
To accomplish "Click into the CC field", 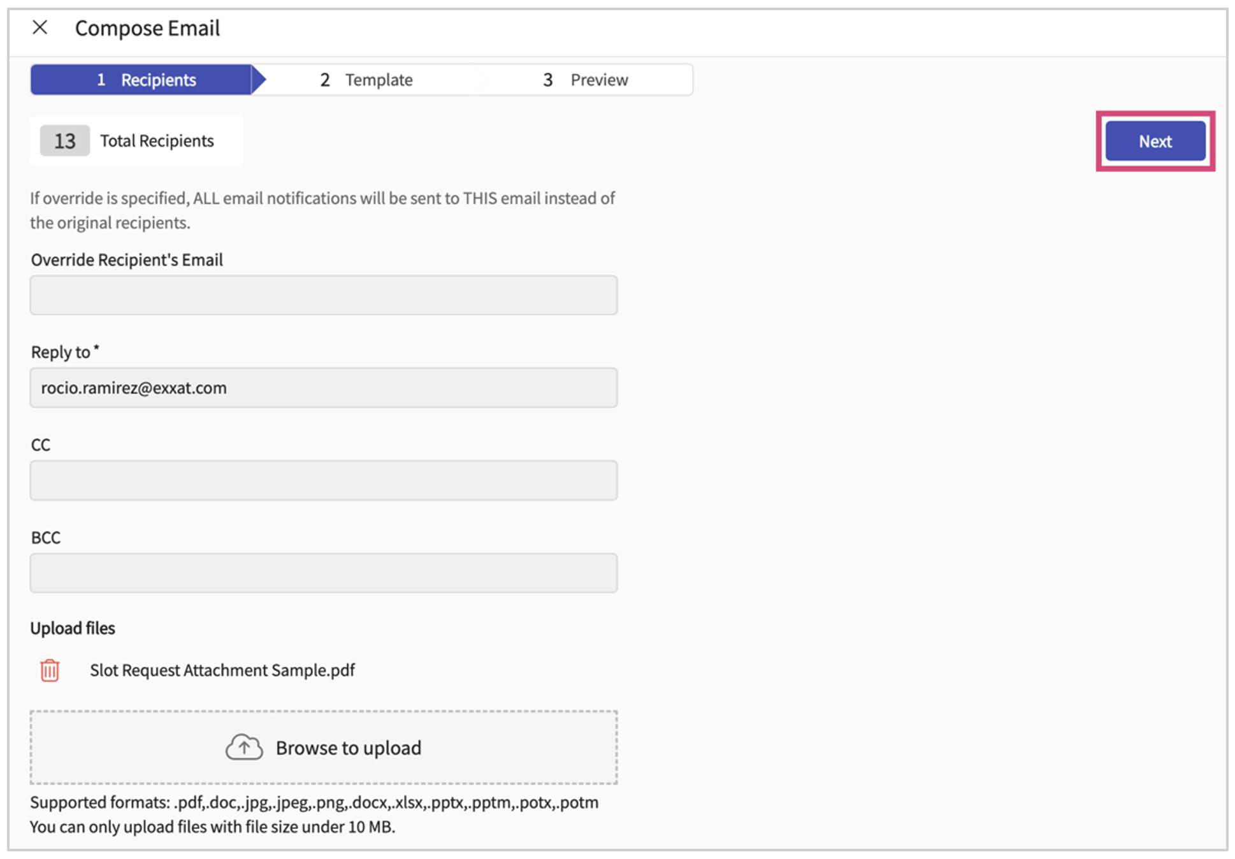I will tap(323, 480).
